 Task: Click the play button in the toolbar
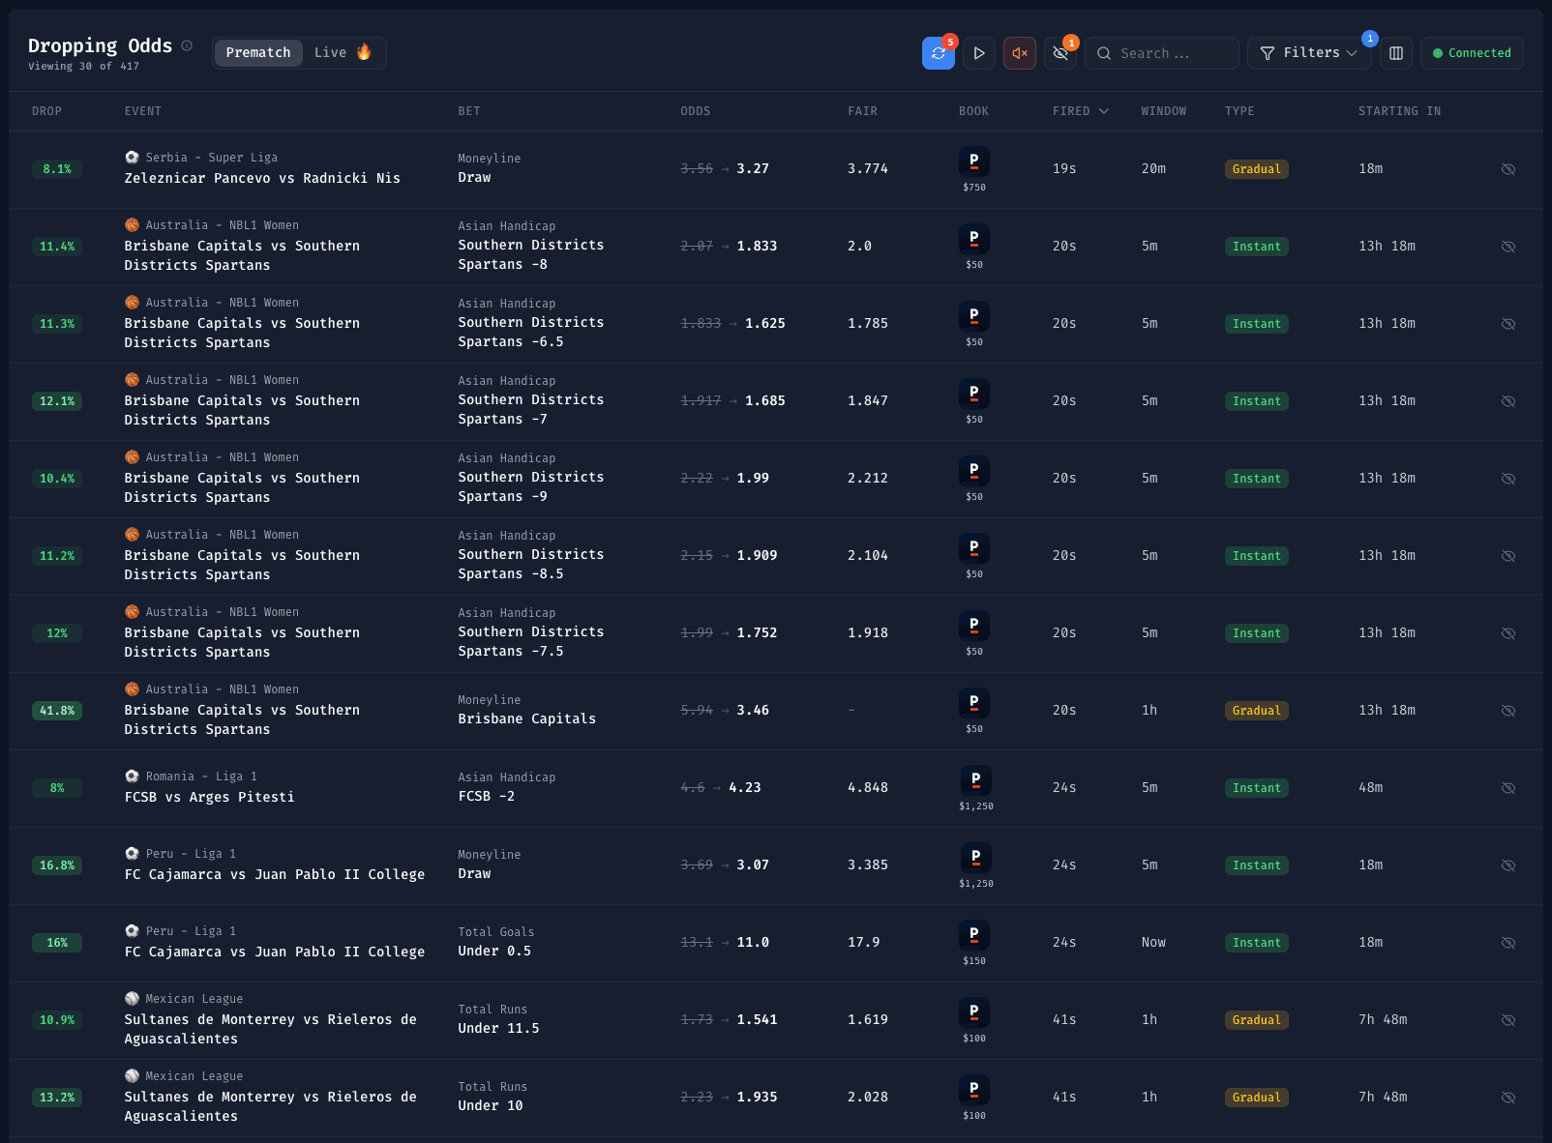979,53
